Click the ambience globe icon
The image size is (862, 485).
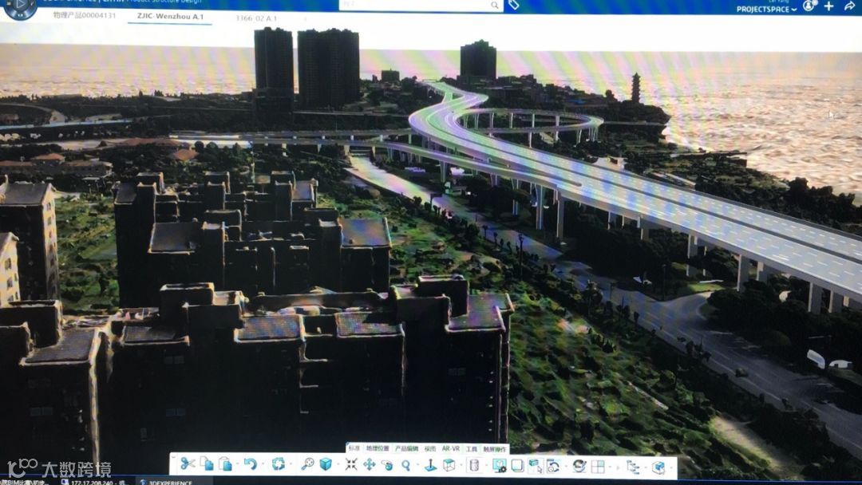(579, 467)
